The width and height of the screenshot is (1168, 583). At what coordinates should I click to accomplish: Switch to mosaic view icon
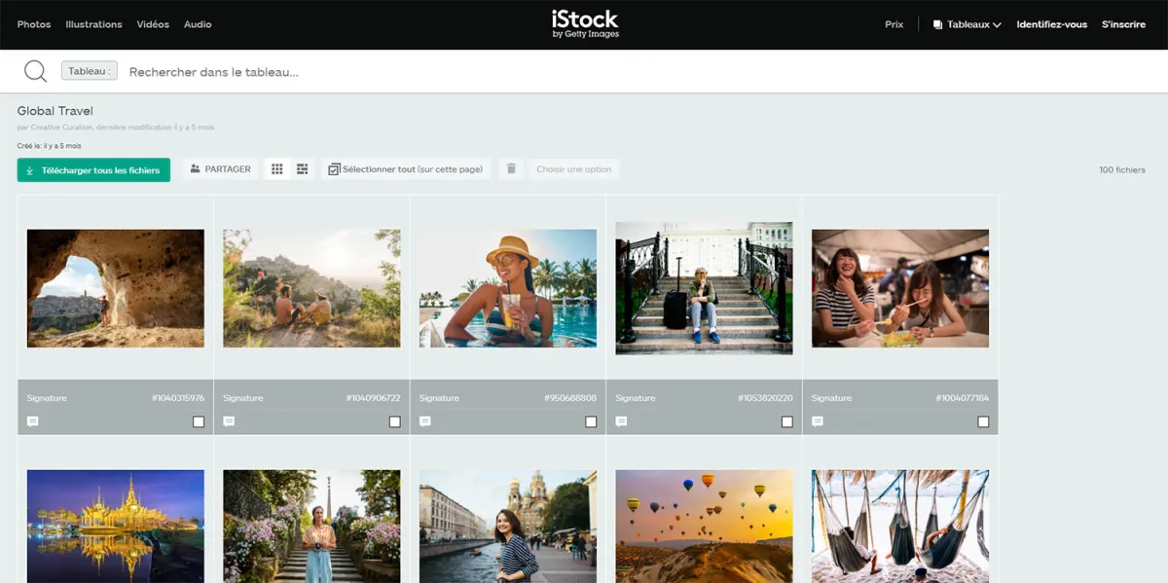pyautogui.click(x=303, y=169)
